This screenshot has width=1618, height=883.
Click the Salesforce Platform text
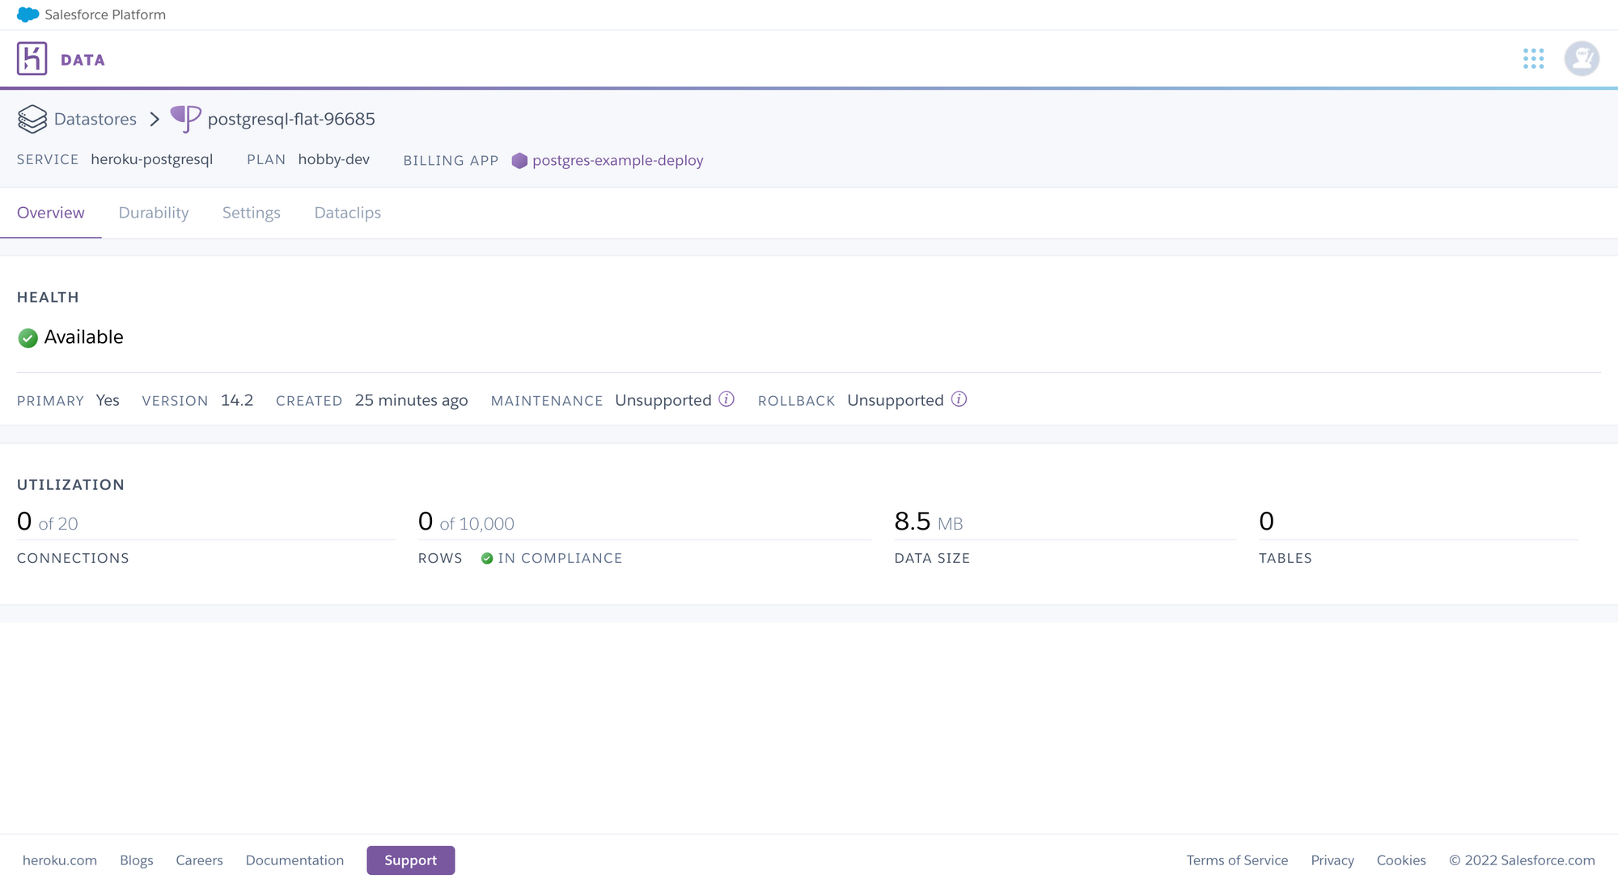(x=105, y=15)
